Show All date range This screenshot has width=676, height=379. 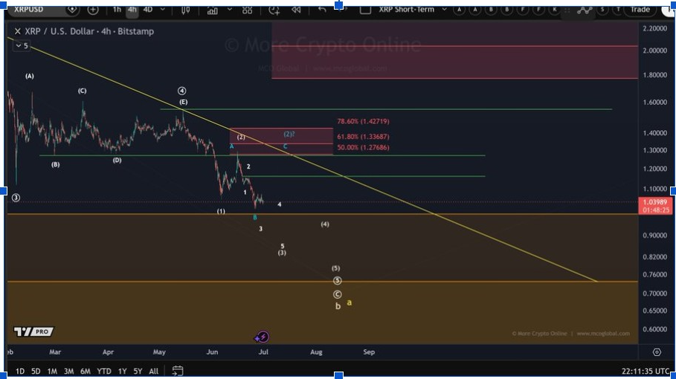click(x=153, y=371)
